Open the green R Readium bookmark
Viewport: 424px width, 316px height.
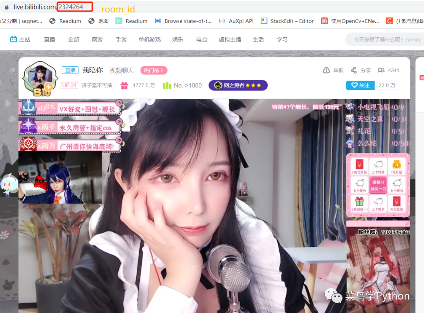click(x=132, y=21)
